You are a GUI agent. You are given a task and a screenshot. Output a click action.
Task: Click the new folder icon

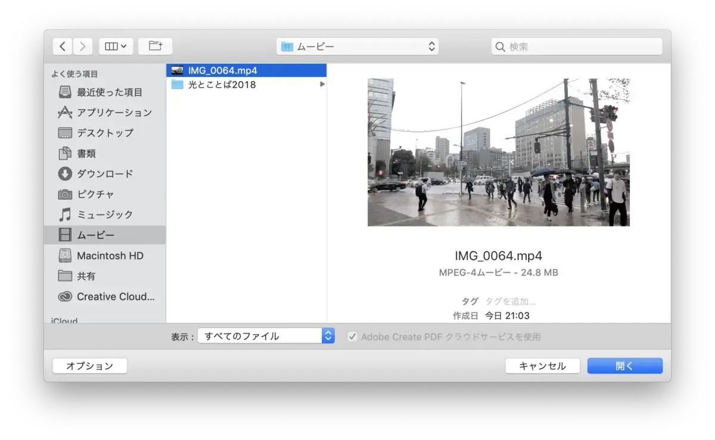click(x=156, y=46)
